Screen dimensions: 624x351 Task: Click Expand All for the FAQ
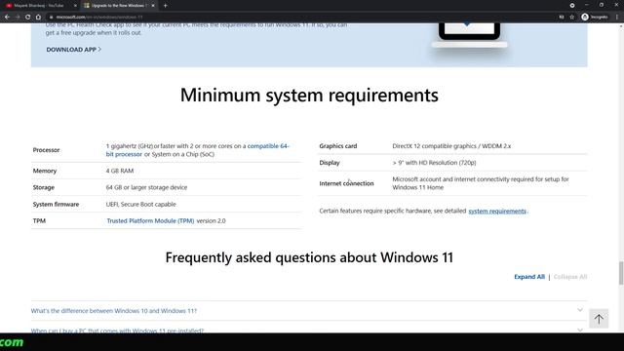[528, 277]
